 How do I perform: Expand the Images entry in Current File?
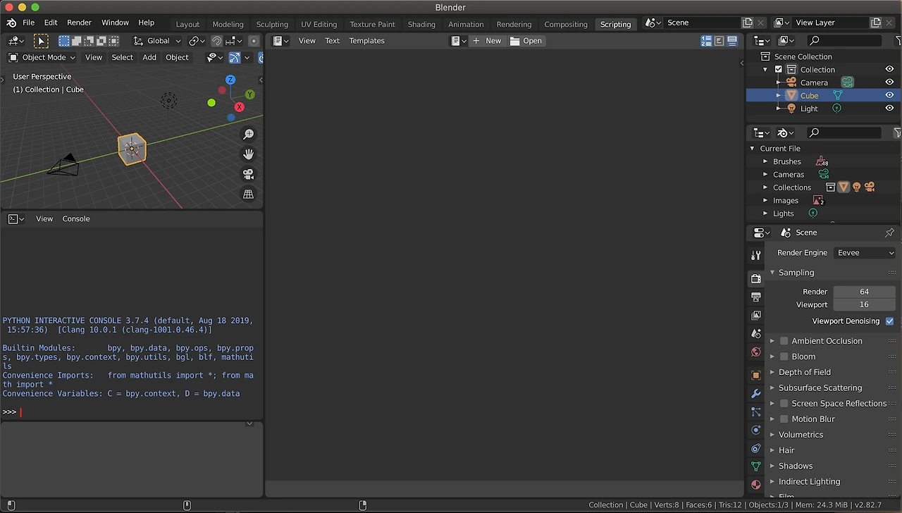(x=765, y=201)
